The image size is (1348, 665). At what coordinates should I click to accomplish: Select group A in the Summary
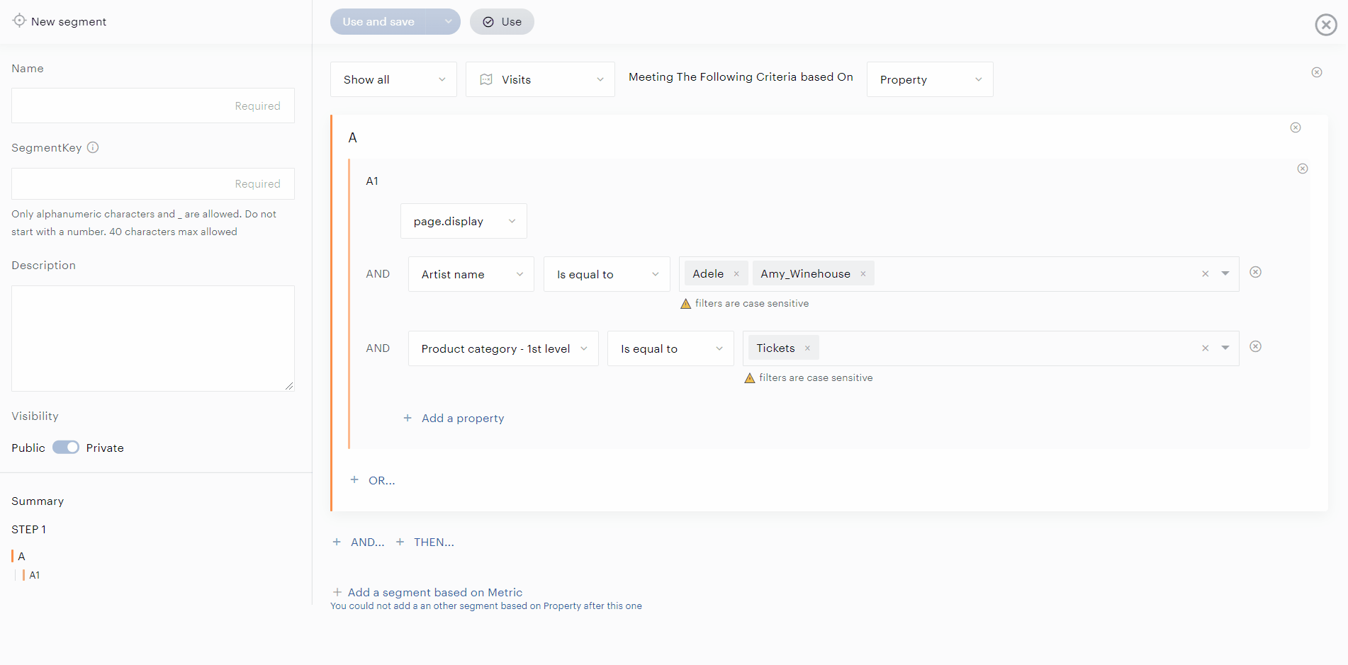(x=21, y=556)
